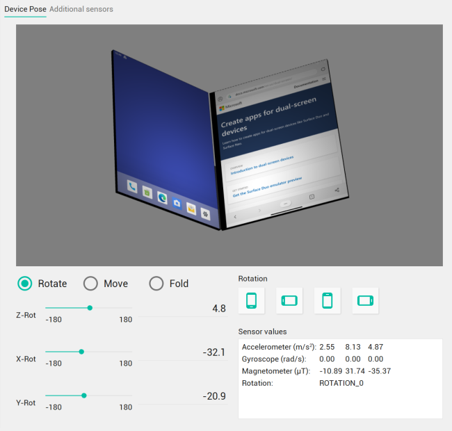Click the ROTATION_0 value

tap(341, 383)
